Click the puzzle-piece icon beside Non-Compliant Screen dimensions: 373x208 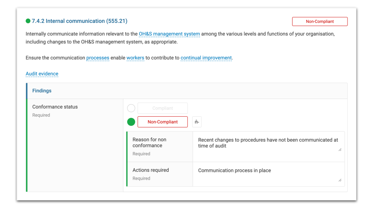pyautogui.click(x=197, y=122)
